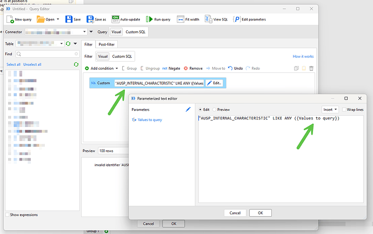The width and height of the screenshot is (373, 234).
Task: Close the Parameterized text editor dialog
Action: pyautogui.click(x=360, y=98)
